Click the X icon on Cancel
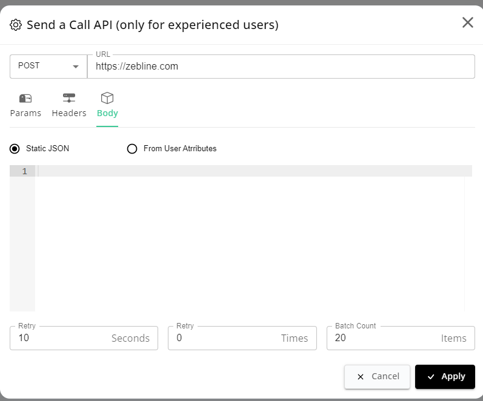Screen dimensions: 483x401 361,377
